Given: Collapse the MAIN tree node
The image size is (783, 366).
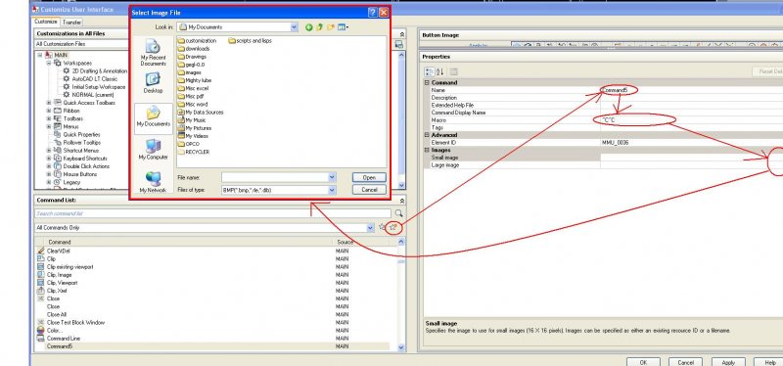Looking at the screenshot, I should click(x=40, y=55).
